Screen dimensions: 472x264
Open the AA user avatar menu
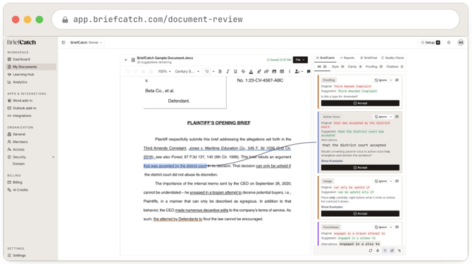pyautogui.click(x=461, y=42)
